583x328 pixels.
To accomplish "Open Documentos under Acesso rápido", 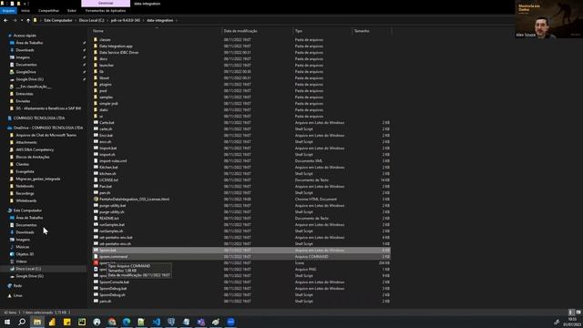I will click(x=26, y=65).
